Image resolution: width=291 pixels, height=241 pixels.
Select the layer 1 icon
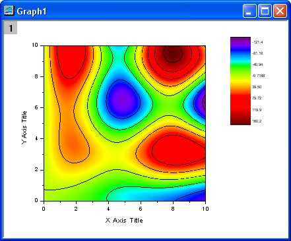point(11,28)
